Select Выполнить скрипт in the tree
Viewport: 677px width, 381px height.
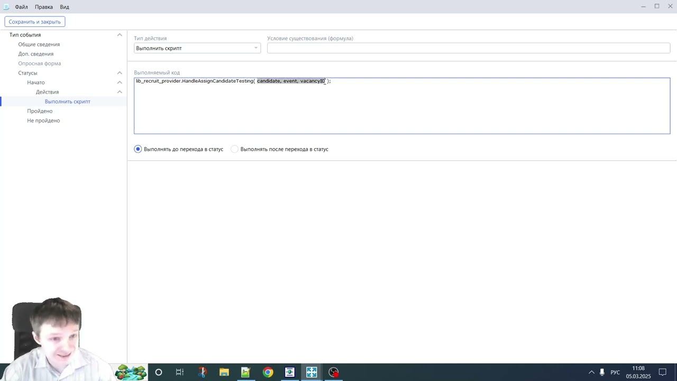click(68, 102)
